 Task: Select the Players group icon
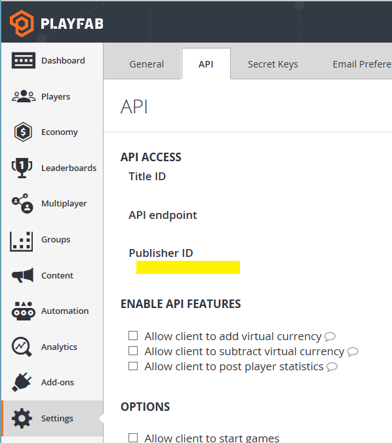tap(24, 96)
